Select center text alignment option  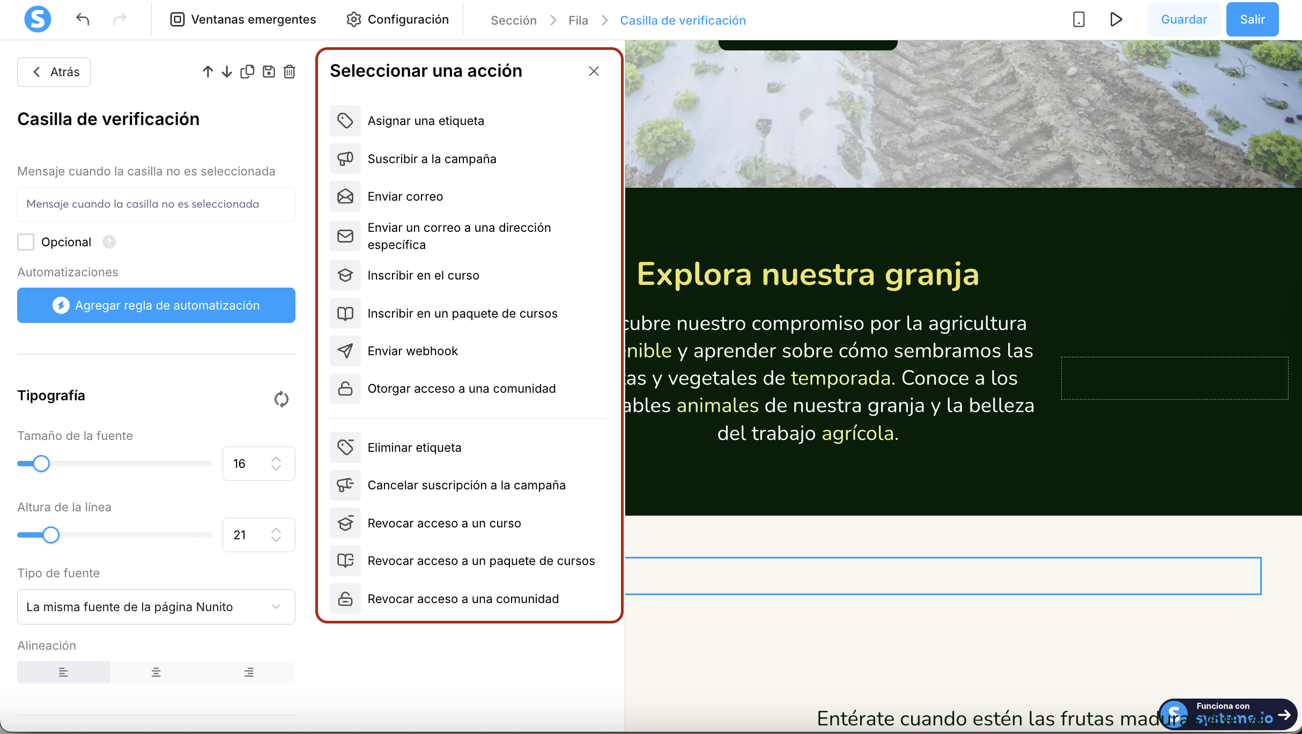pyautogui.click(x=156, y=672)
